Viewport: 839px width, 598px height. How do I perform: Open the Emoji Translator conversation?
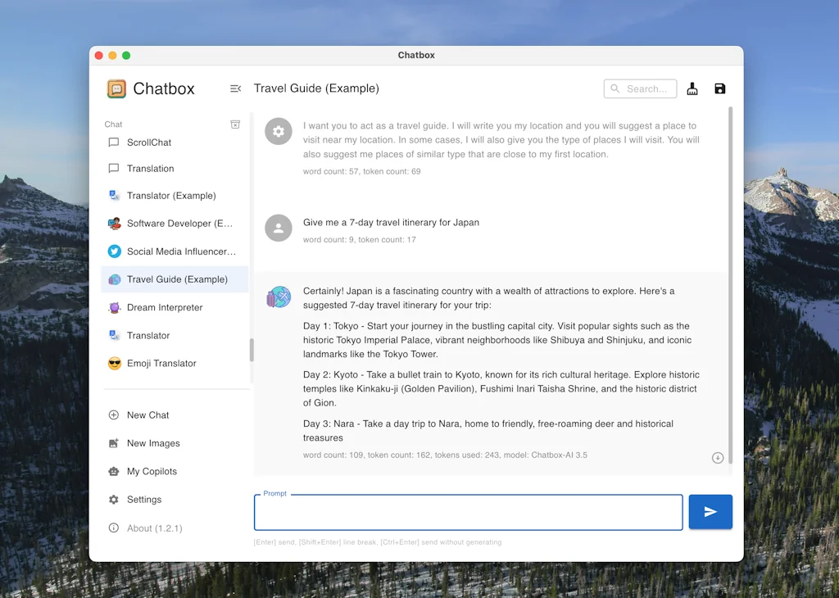tap(161, 363)
